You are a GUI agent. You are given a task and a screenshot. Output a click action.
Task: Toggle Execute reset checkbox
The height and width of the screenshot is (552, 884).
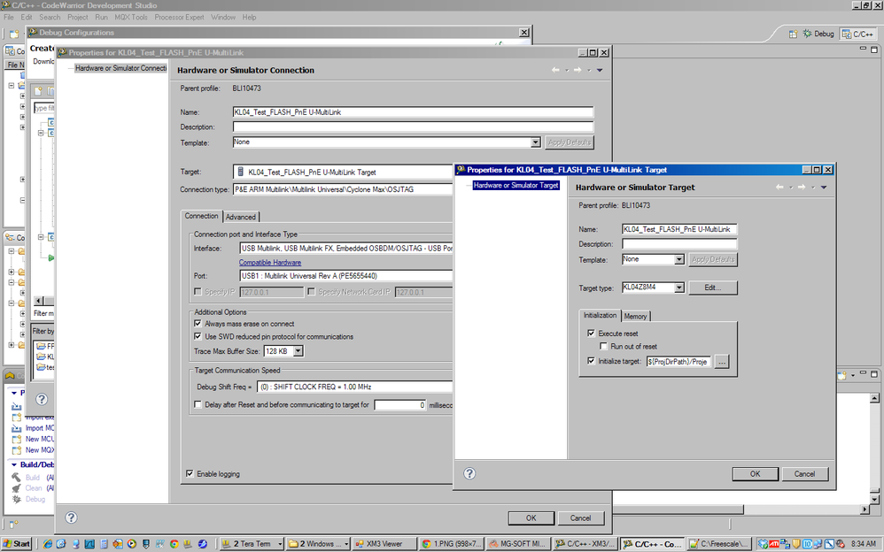point(592,333)
